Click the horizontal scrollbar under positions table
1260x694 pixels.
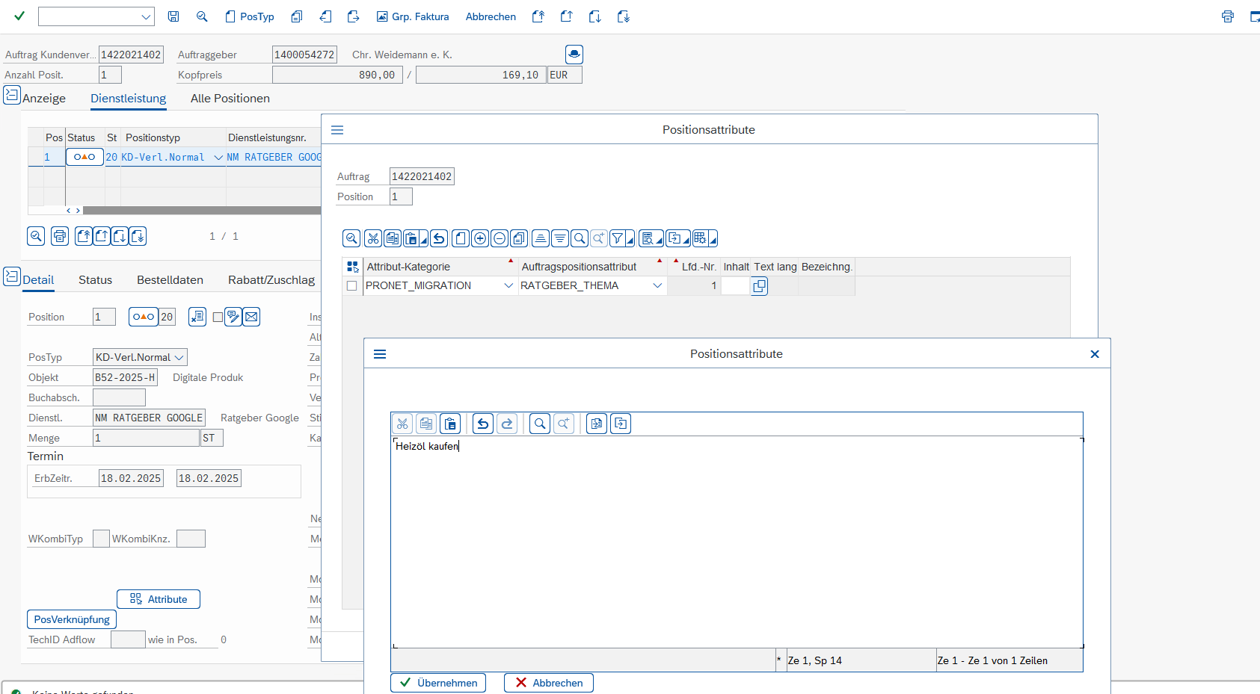[x=202, y=211]
